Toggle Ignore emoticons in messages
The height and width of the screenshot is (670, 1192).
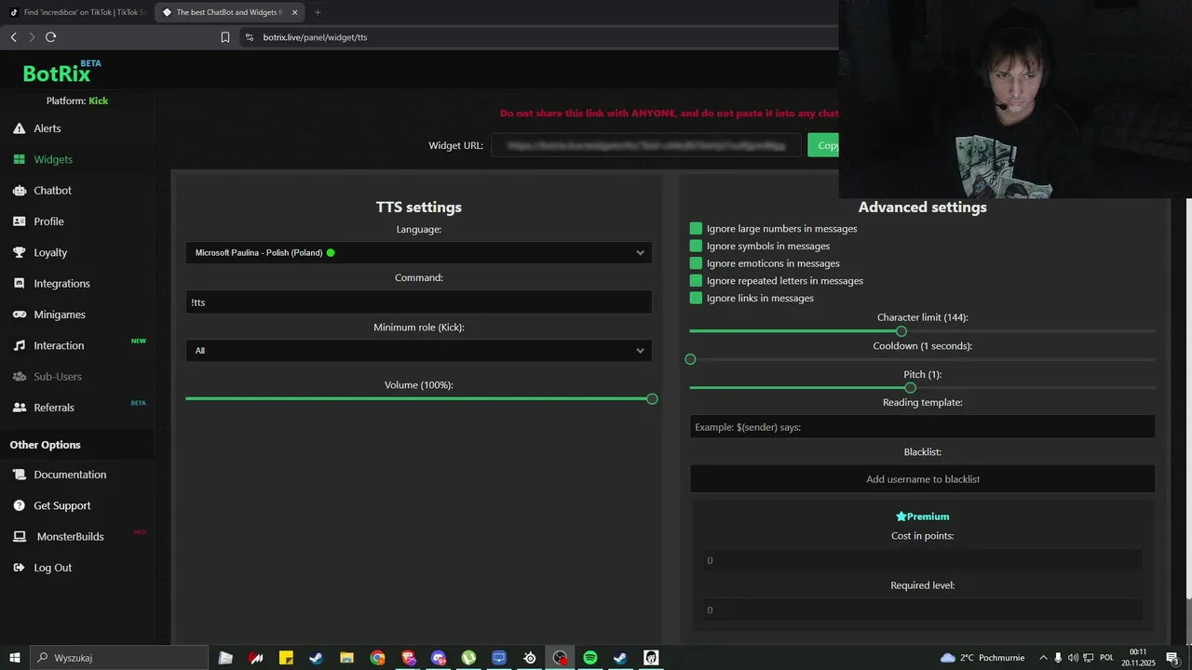click(x=696, y=263)
